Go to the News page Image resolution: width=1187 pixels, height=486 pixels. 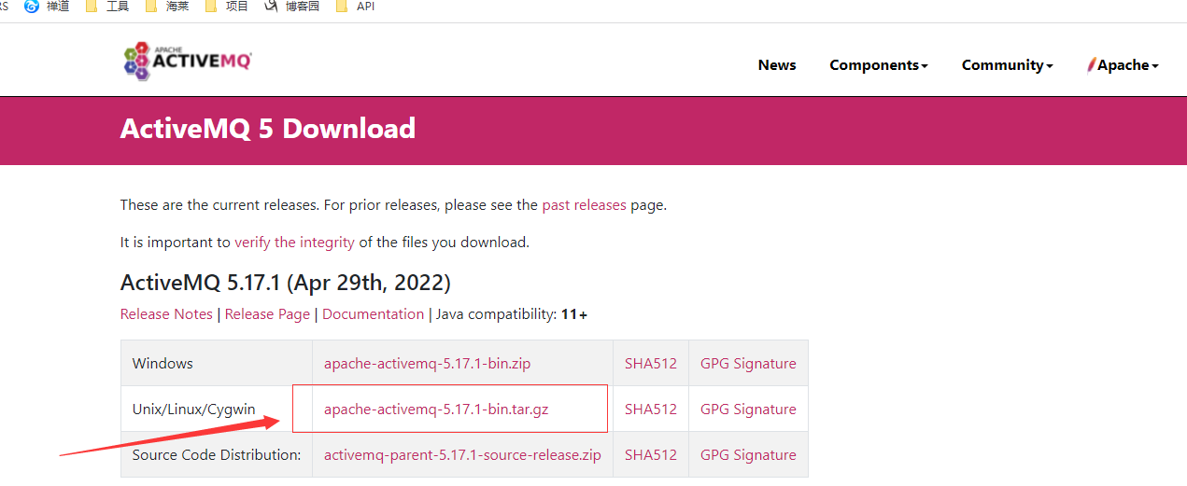(777, 65)
